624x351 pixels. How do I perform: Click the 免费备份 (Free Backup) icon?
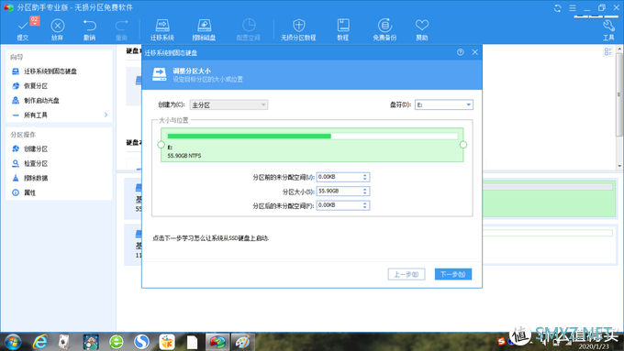coord(384,26)
